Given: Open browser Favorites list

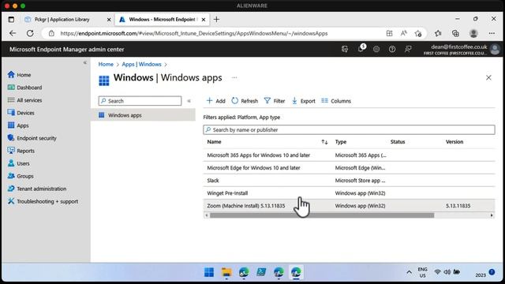Looking at the screenshot, I should 438,33.
